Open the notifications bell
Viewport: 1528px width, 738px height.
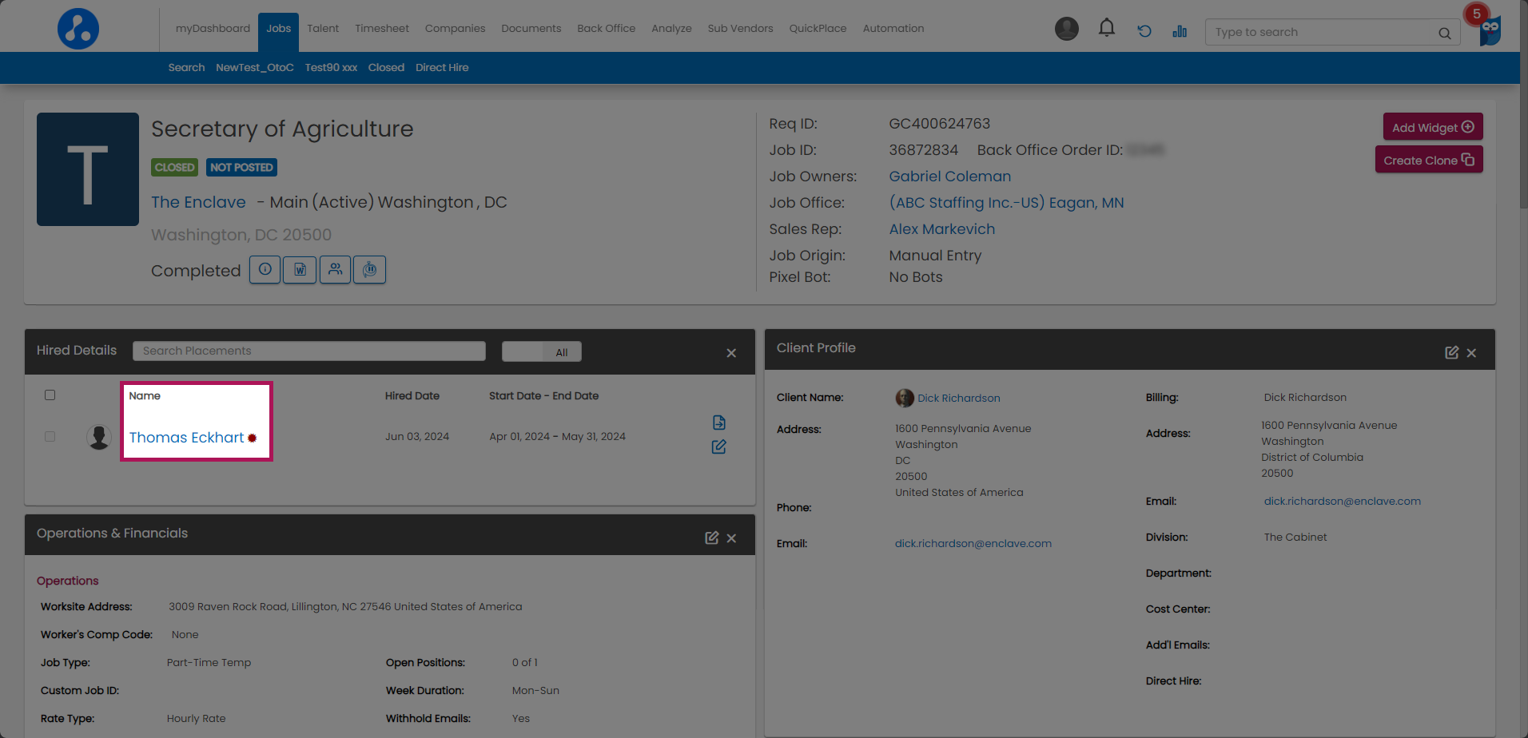tap(1106, 29)
